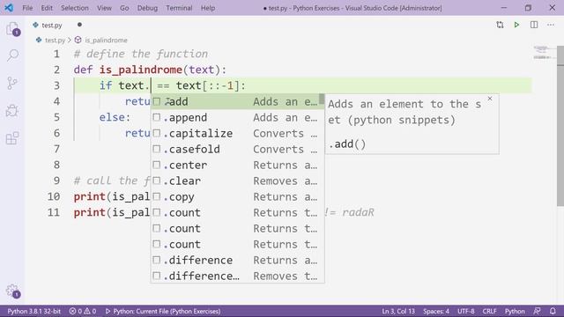Click the snippet icon beside .add
The height and width of the screenshot is (317, 564).
[157, 102]
